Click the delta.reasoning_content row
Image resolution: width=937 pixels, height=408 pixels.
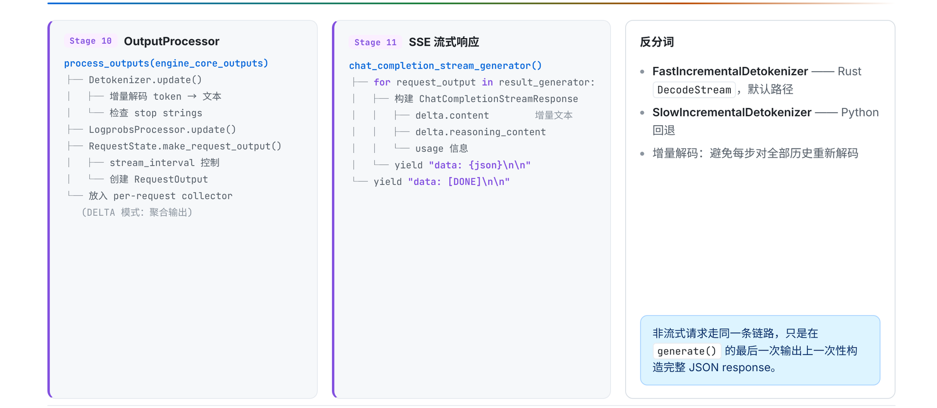point(480,132)
